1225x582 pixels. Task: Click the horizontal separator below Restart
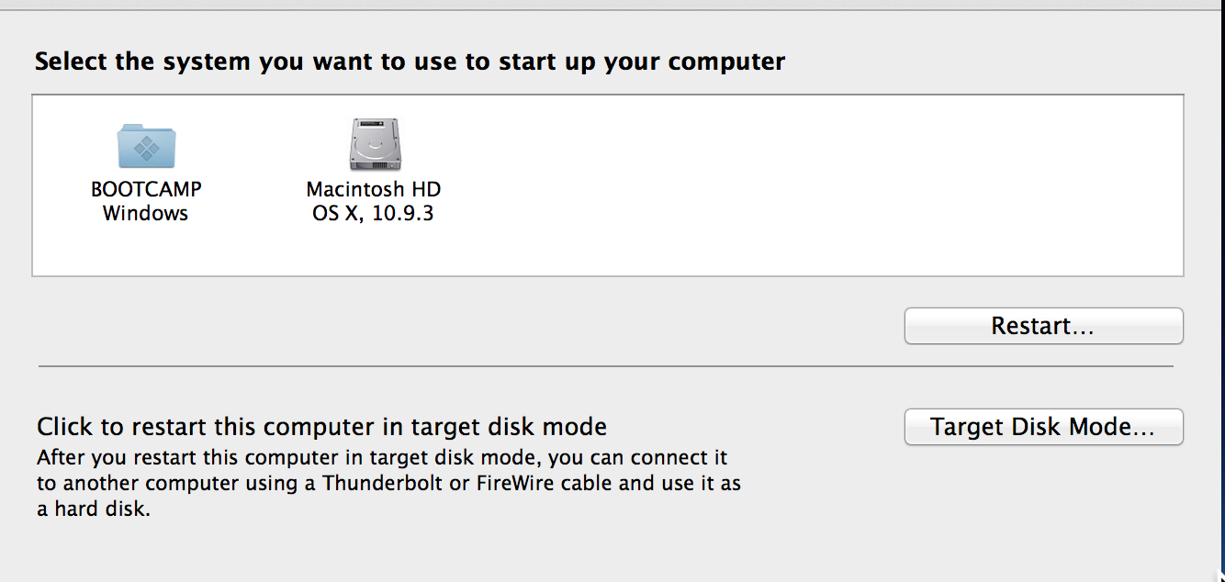(606, 366)
